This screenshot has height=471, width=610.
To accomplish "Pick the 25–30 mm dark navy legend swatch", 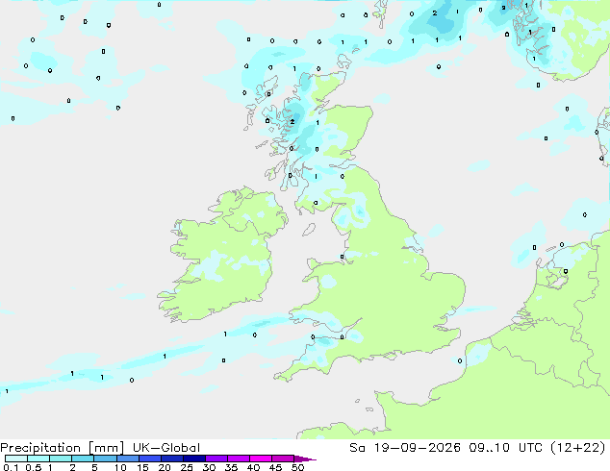I will [x=194, y=459].
